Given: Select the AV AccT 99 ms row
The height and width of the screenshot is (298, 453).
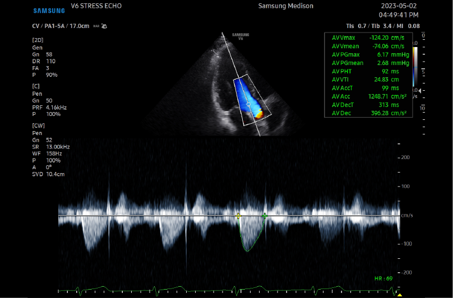Looking at the screenshot, I should pos(366,88).
